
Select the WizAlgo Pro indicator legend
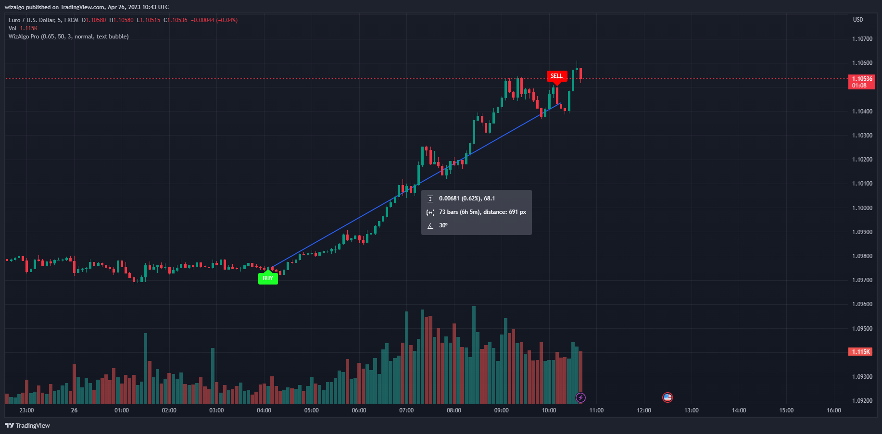[68, 37]
